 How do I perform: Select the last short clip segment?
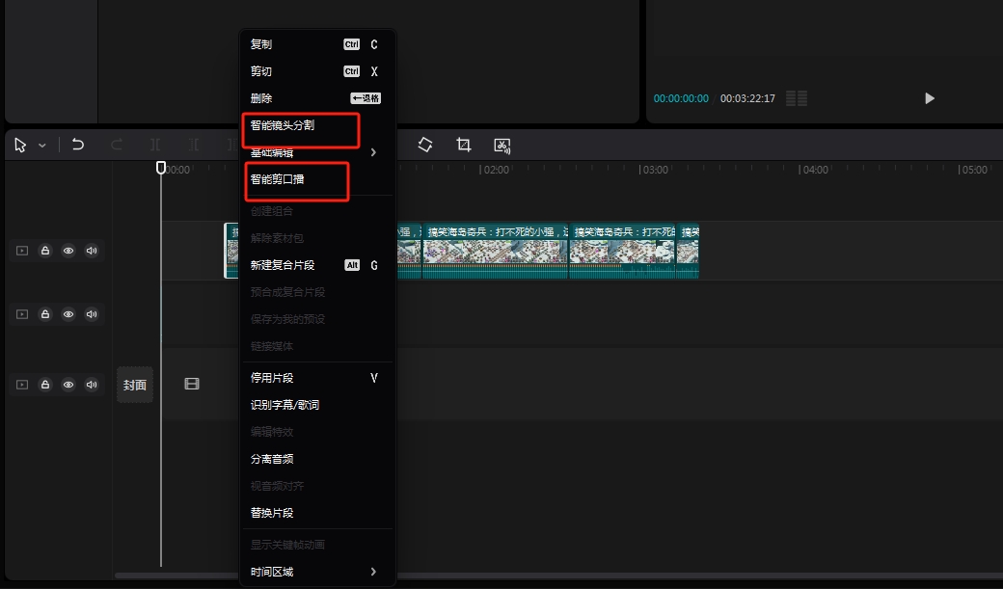pos(688,251)
